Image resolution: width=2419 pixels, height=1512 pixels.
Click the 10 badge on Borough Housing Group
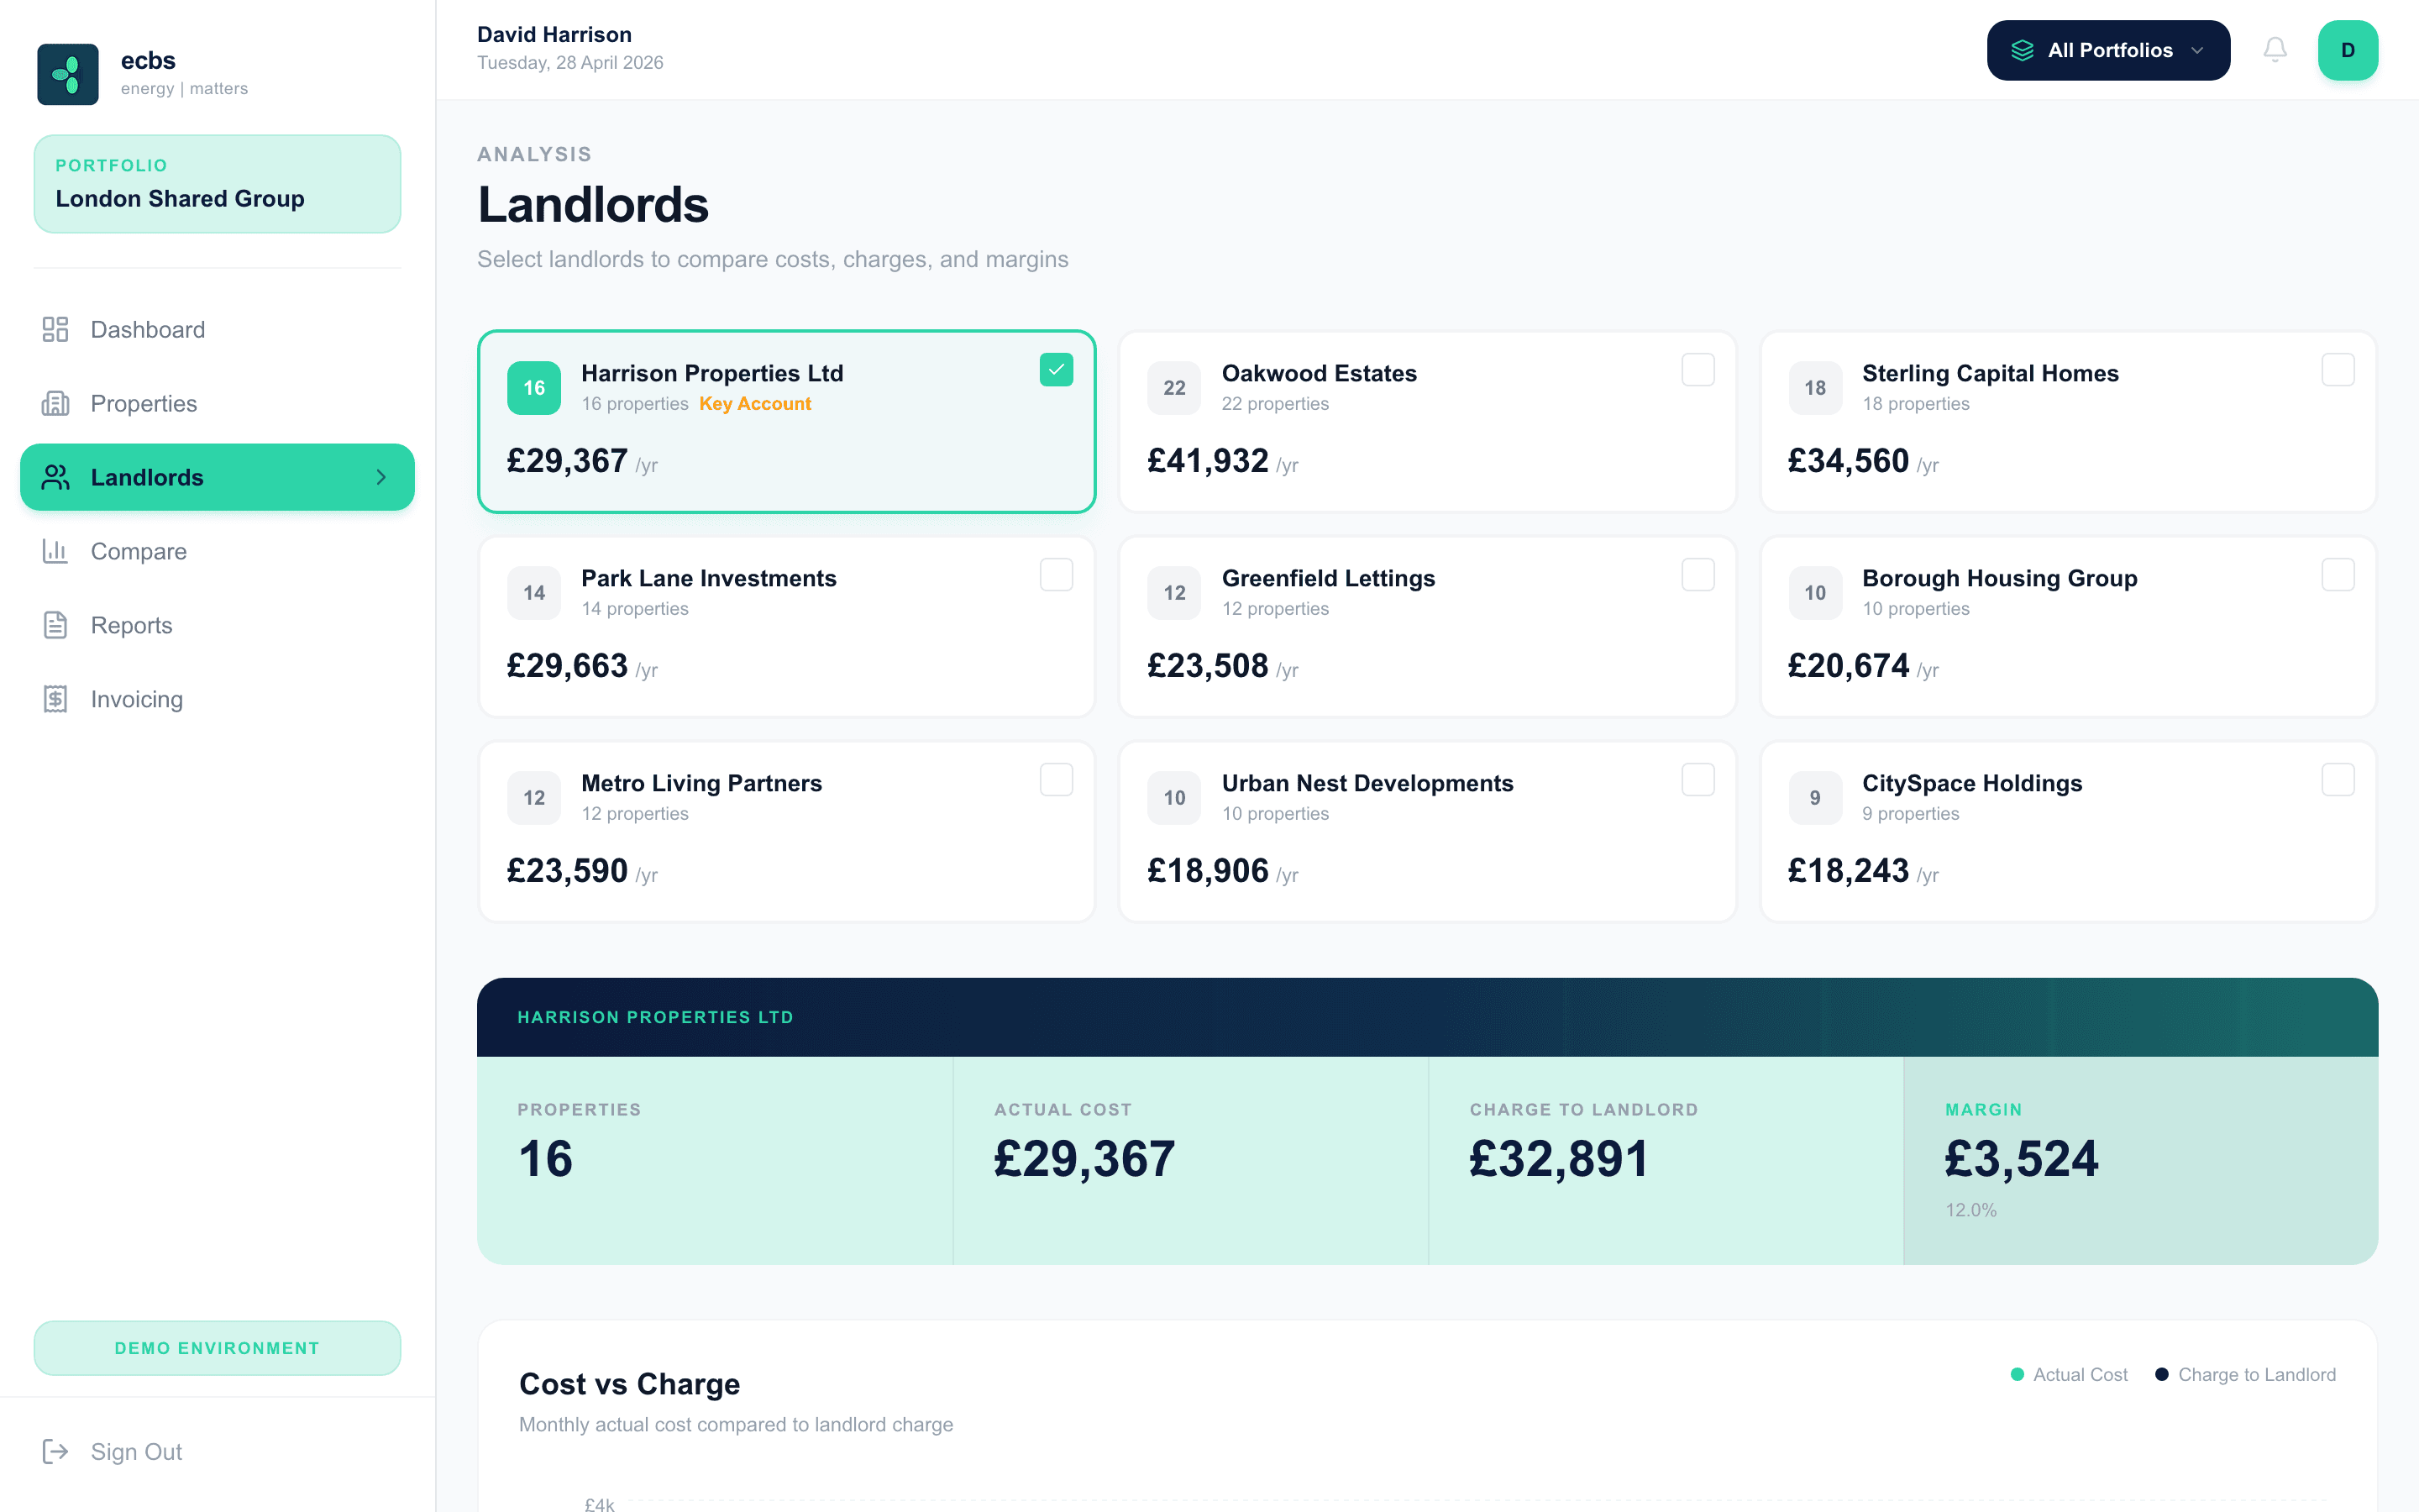pos(1815,593)
